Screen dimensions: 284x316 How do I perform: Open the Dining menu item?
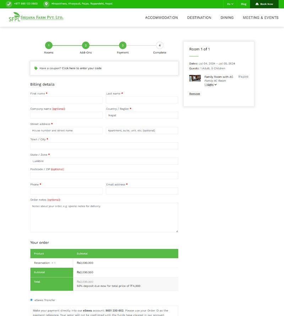pos(227,18)
